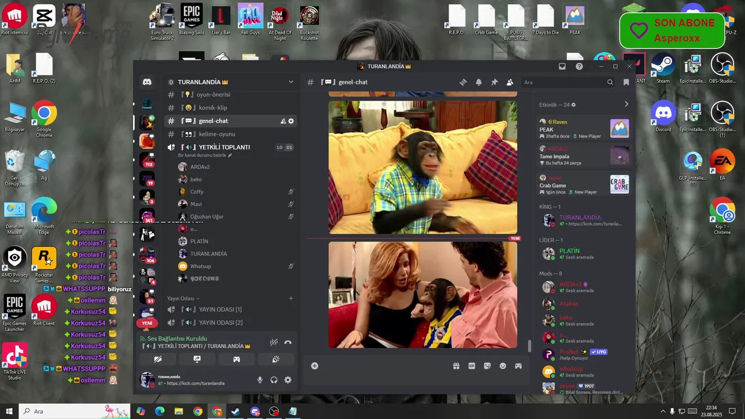
Task: Toggle noise suppression in voice panel
Action: pos(274,342)
